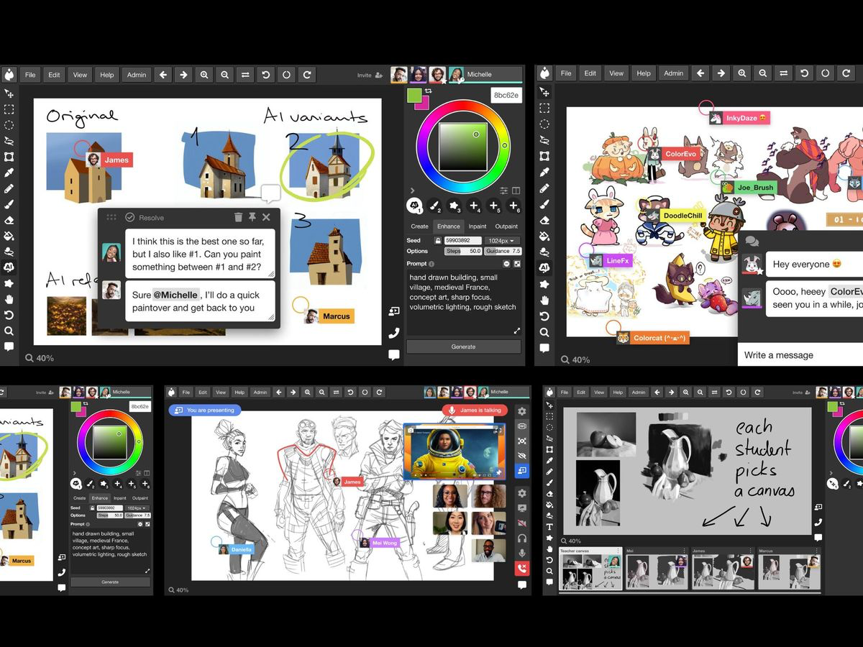This screenshot has width=863, height=647.
Task: Click the blue You are presenting button
Action: (x=205, y=410)
